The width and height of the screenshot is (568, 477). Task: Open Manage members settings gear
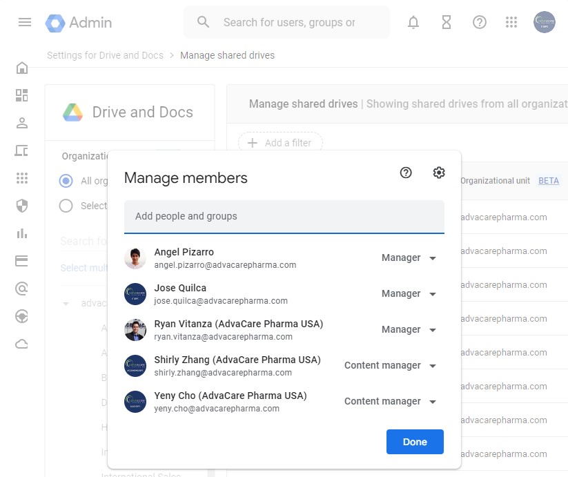coord(439,173)
